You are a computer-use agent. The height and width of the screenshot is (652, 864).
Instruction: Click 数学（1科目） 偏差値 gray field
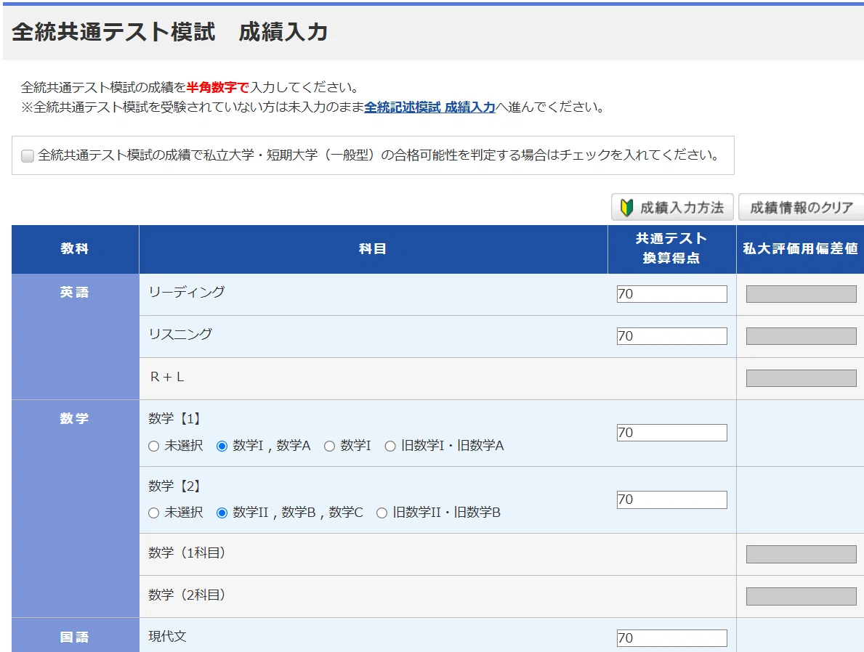(802, 554)
